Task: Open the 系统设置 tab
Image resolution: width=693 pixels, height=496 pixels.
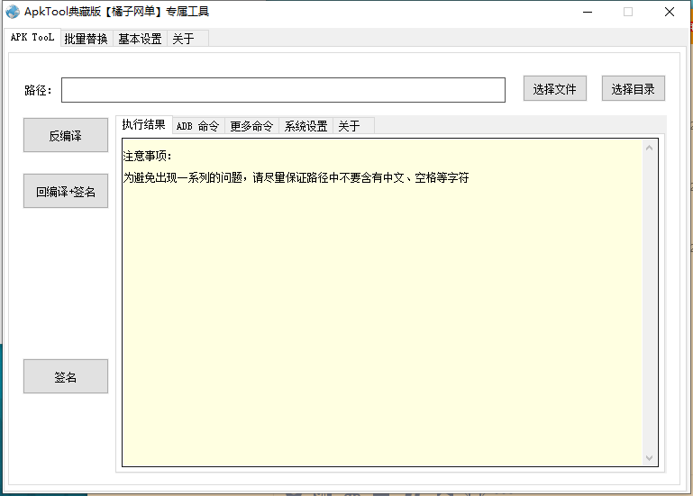Action: click(x=305, y=126)
